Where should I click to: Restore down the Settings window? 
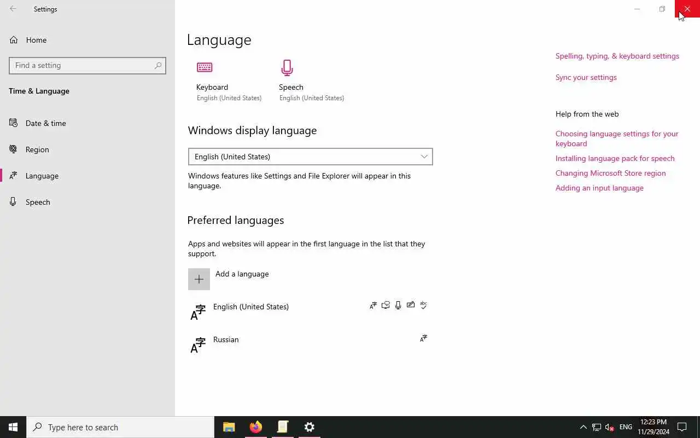click(662, 9)
